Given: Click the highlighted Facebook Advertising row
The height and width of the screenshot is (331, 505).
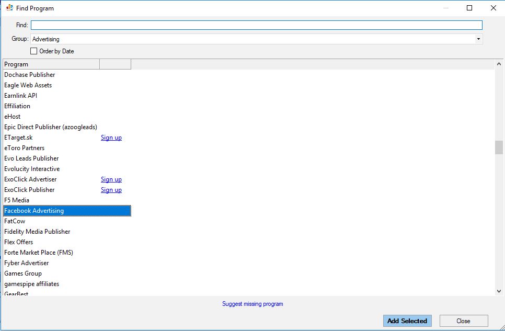Looking at the screenshot, I should pyautogui.click(x=67, y=211).
